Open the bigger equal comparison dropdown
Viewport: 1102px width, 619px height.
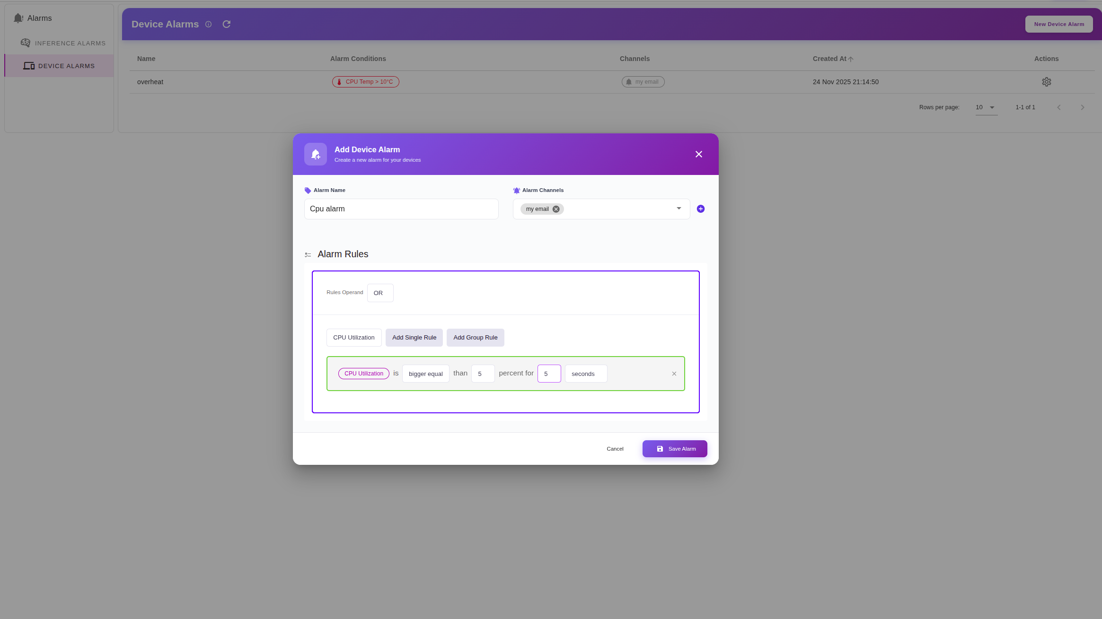[425, 374]
